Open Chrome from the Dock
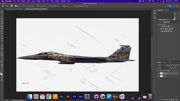The image size is (180, 101). pos(49,97)
